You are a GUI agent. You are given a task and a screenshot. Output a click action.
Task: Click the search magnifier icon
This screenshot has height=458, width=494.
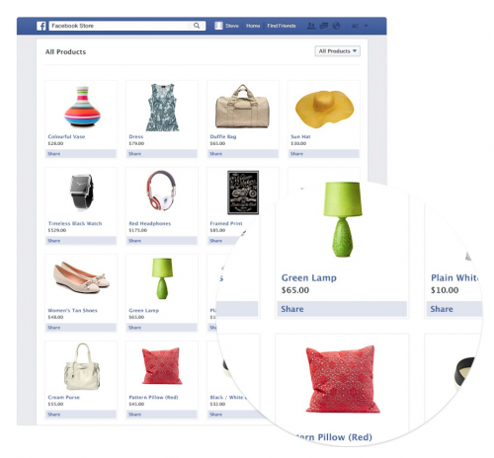pos(197,26)
